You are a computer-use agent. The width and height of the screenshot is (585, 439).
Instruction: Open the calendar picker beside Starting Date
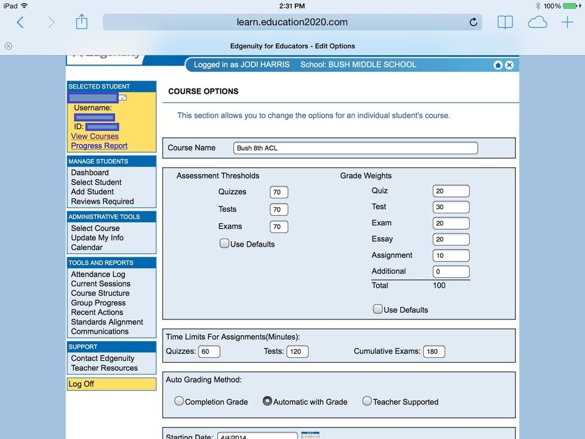[x=310, y=435]
